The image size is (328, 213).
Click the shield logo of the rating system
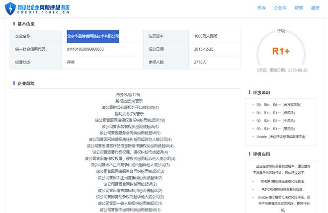pos(10,8)
